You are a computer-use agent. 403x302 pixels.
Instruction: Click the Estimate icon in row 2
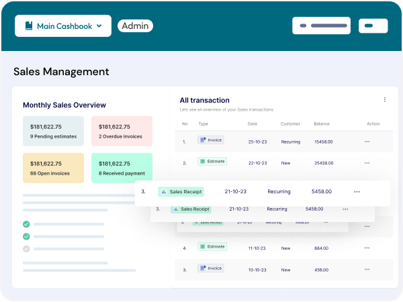click(x=201, y=161)
